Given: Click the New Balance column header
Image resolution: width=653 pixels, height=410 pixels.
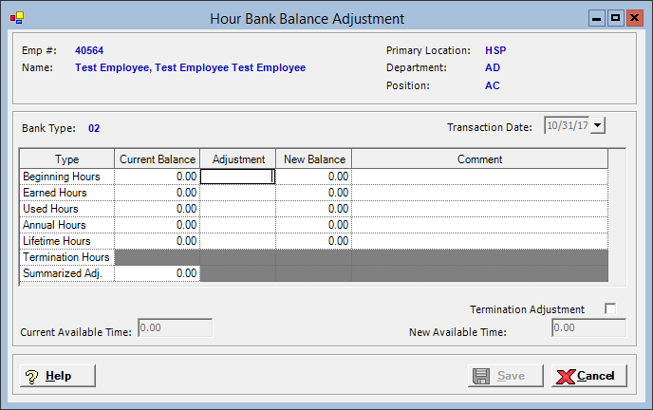Looking at the screenshot, I should click(x=314, y=159).
